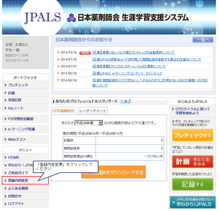Click the chevron icon next to ログアウト
The height and width of the screenshot is (211, 219).
pos(5,204)
